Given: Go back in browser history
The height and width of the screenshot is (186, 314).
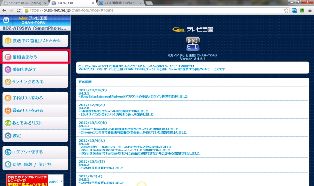Looking at the screenshot, I should point(4,10).
